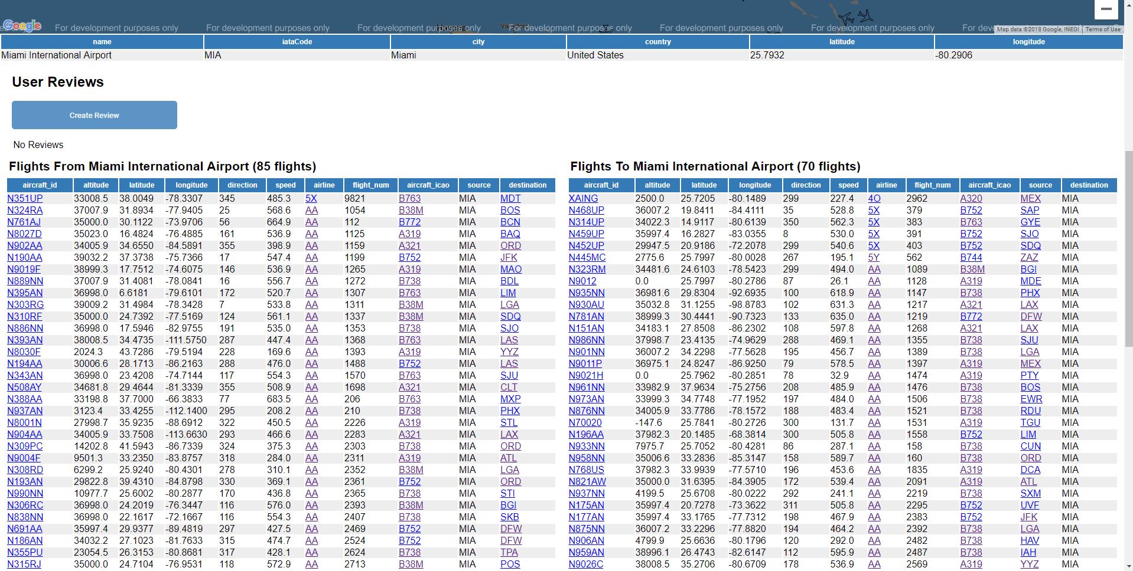1133x571 pixels.
Task: Open destination YYZ link in N8030F row
Action: 509,352
